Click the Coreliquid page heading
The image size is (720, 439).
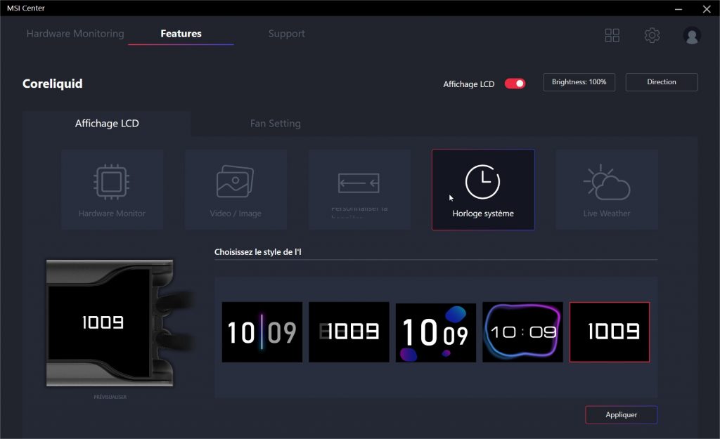coord(52,84)
